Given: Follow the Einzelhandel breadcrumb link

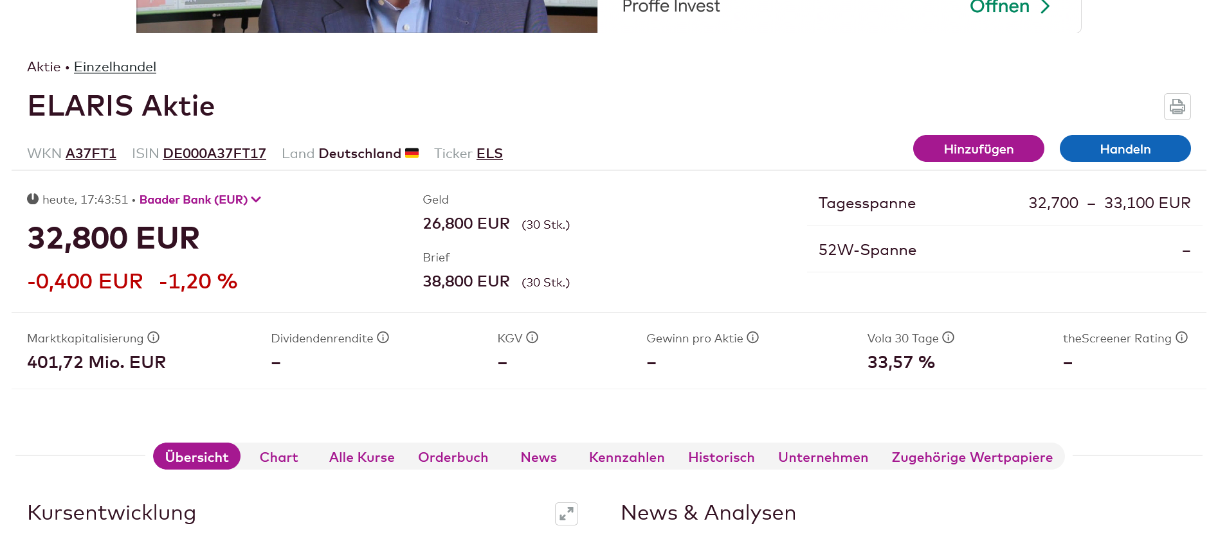Looking at the screenshot, I should [114, 67].
